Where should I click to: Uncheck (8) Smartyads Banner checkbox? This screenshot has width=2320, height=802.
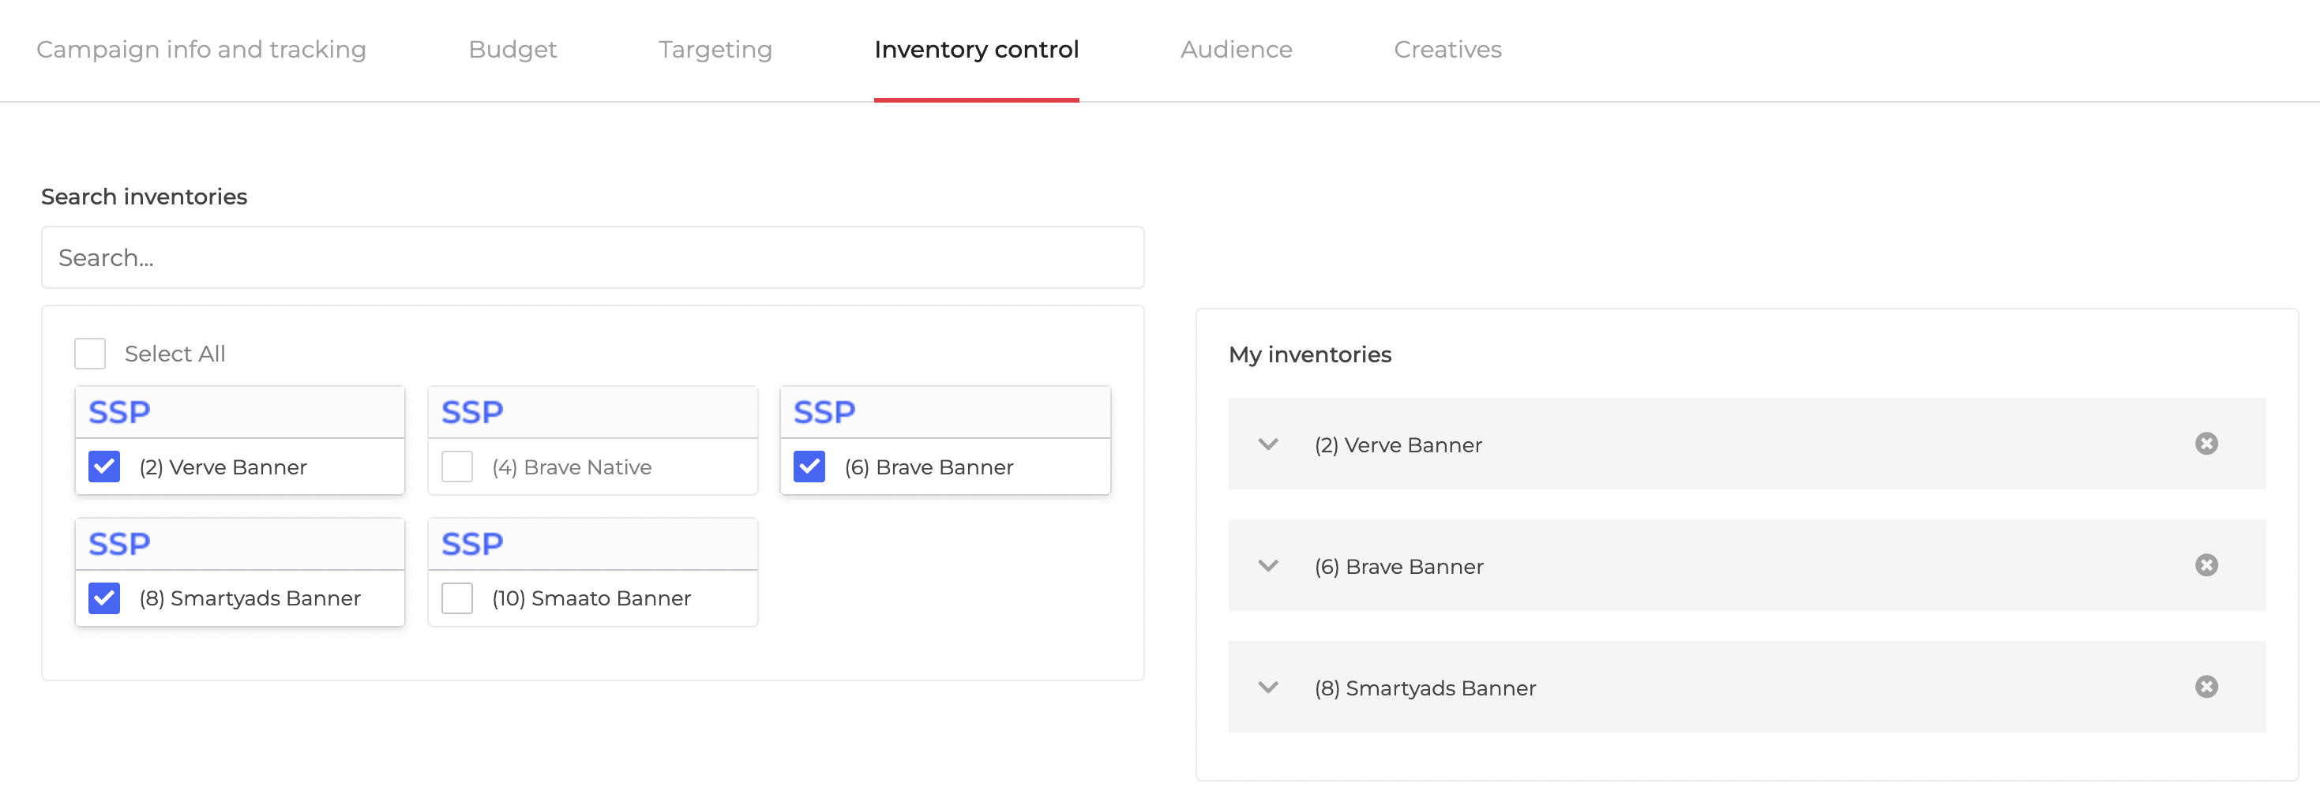[104, 598]
